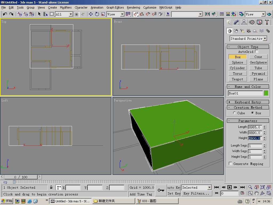Select the Cube creation method
Viewport: 273px width, 205px height.
234,113
